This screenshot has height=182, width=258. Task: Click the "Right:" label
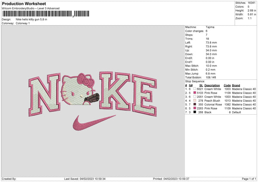[x=189, y=46]
